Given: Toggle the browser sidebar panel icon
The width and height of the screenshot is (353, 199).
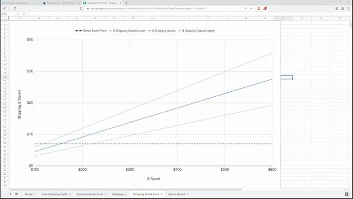Looking at the screenshot, I should (x=337, y=9).
